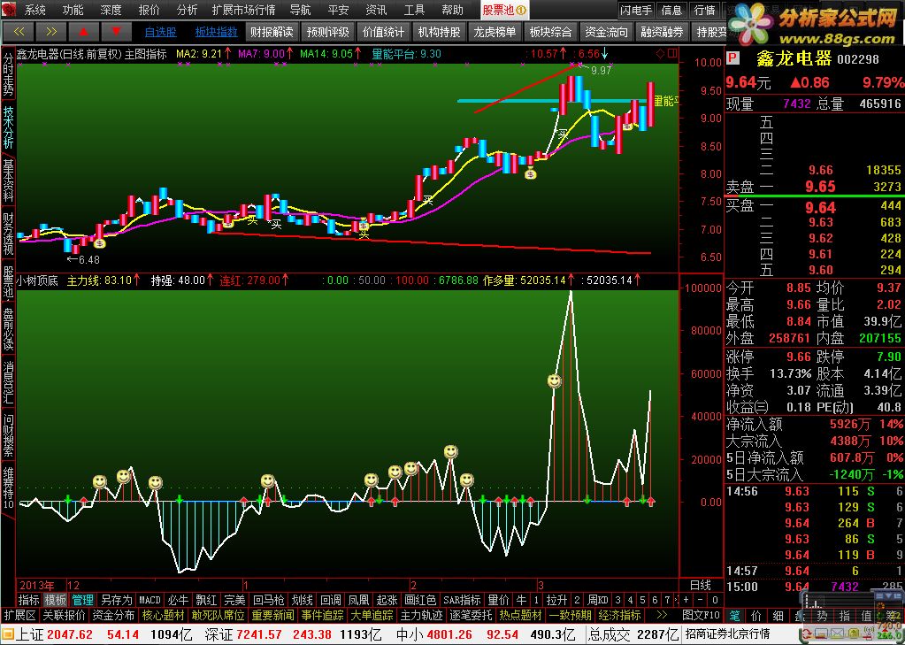Click the 闪电手 button
This screenshot has width=905, height=645.
[x=636, y=10]
